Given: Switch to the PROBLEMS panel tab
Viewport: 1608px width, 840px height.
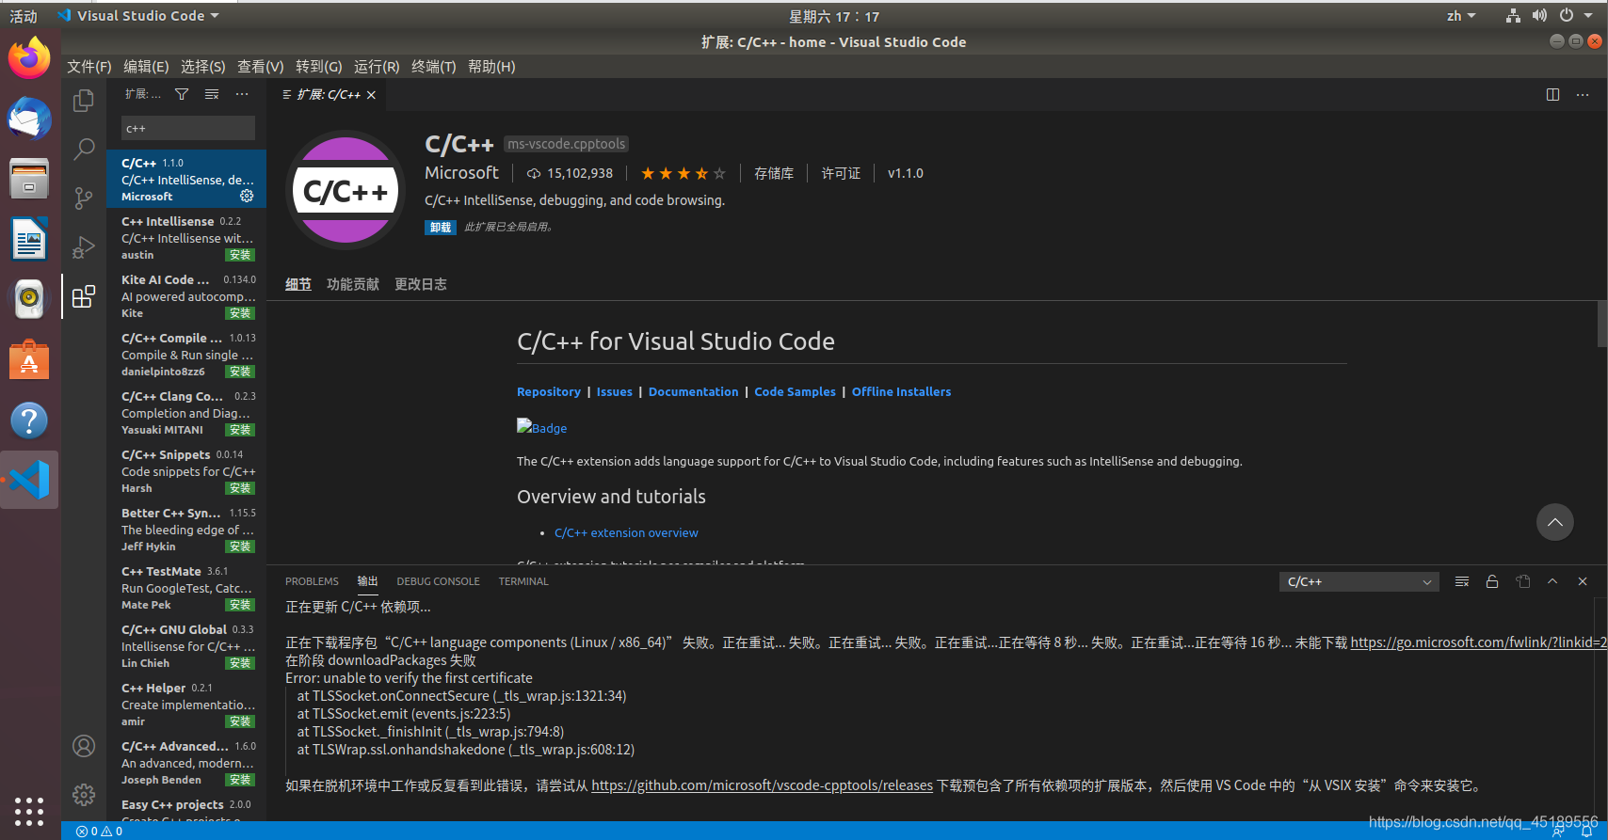Looking at the screenshot, I should click(312, 581).
